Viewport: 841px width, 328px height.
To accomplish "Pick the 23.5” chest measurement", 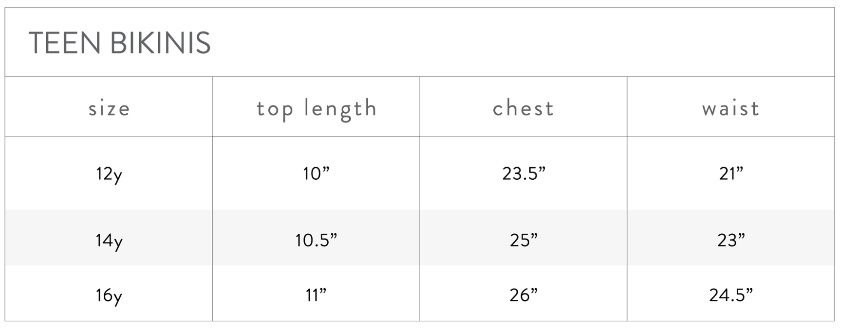I will click(x=523, y=173).
